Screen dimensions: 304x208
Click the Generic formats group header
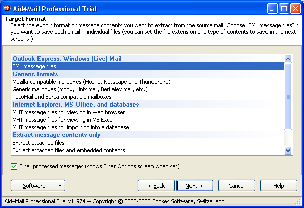click(x=148, y=74)
